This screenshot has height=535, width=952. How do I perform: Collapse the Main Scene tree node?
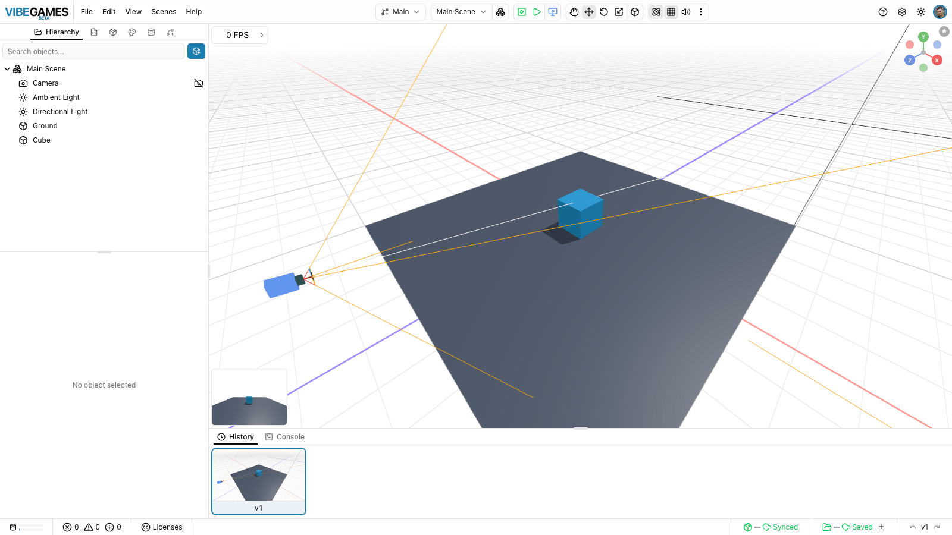click(7, 69)
